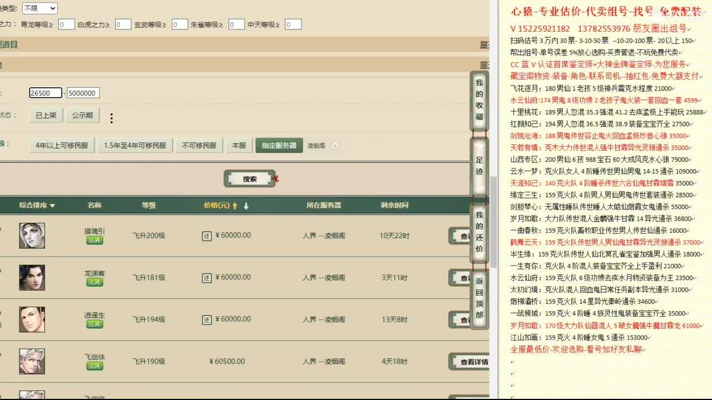Open 猎魂引 character avatar
The height and width of the screenshot is (400, 712).
32,236
